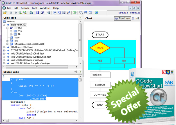Zoom in on the flowchart
176x125 pixels.
20,13
